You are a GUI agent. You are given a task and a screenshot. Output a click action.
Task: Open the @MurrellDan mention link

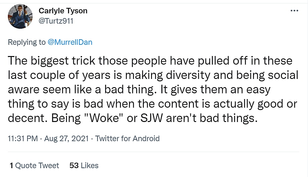pos(70,42)
